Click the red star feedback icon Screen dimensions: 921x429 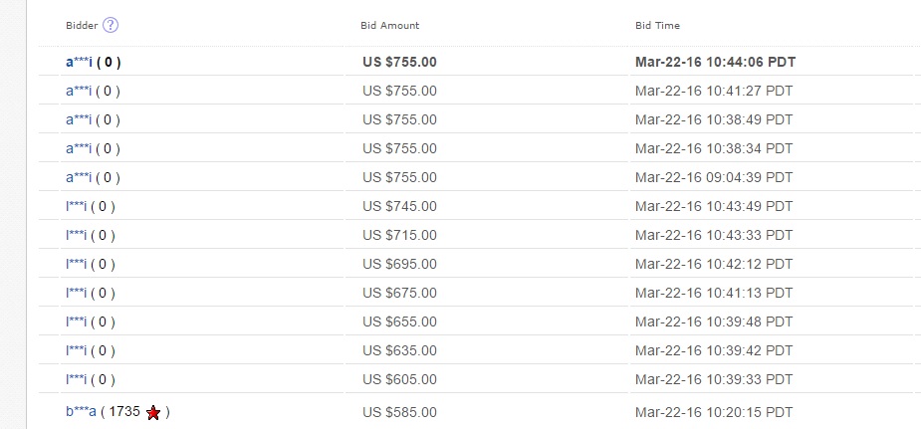[x=153, y=412]
